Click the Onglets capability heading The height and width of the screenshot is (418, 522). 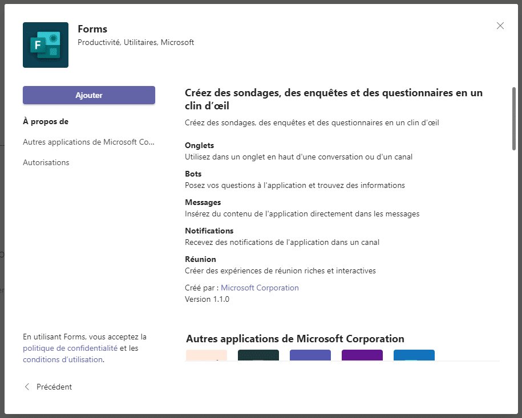click(200, 146)
